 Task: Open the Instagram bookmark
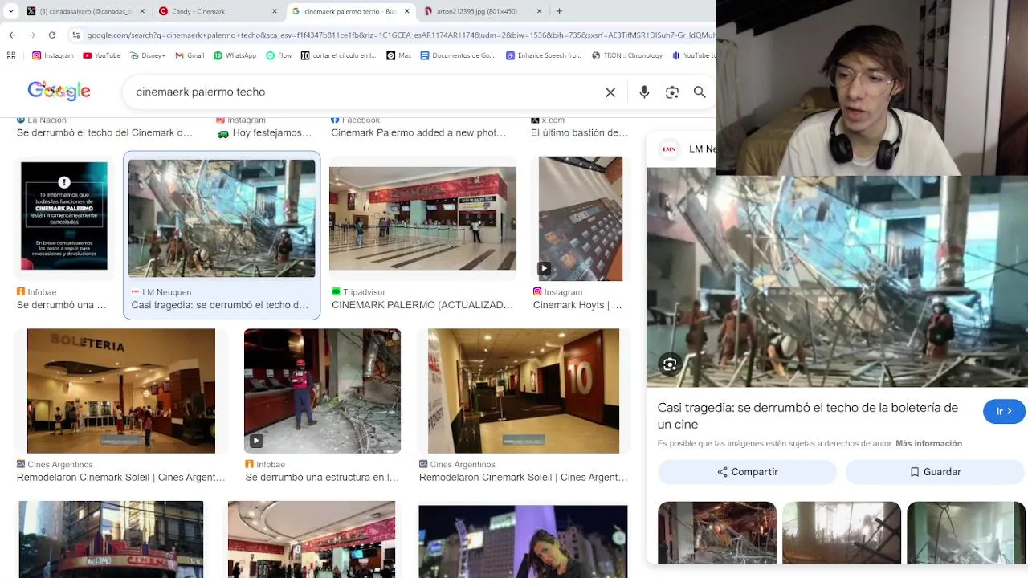tap(53, 55)
